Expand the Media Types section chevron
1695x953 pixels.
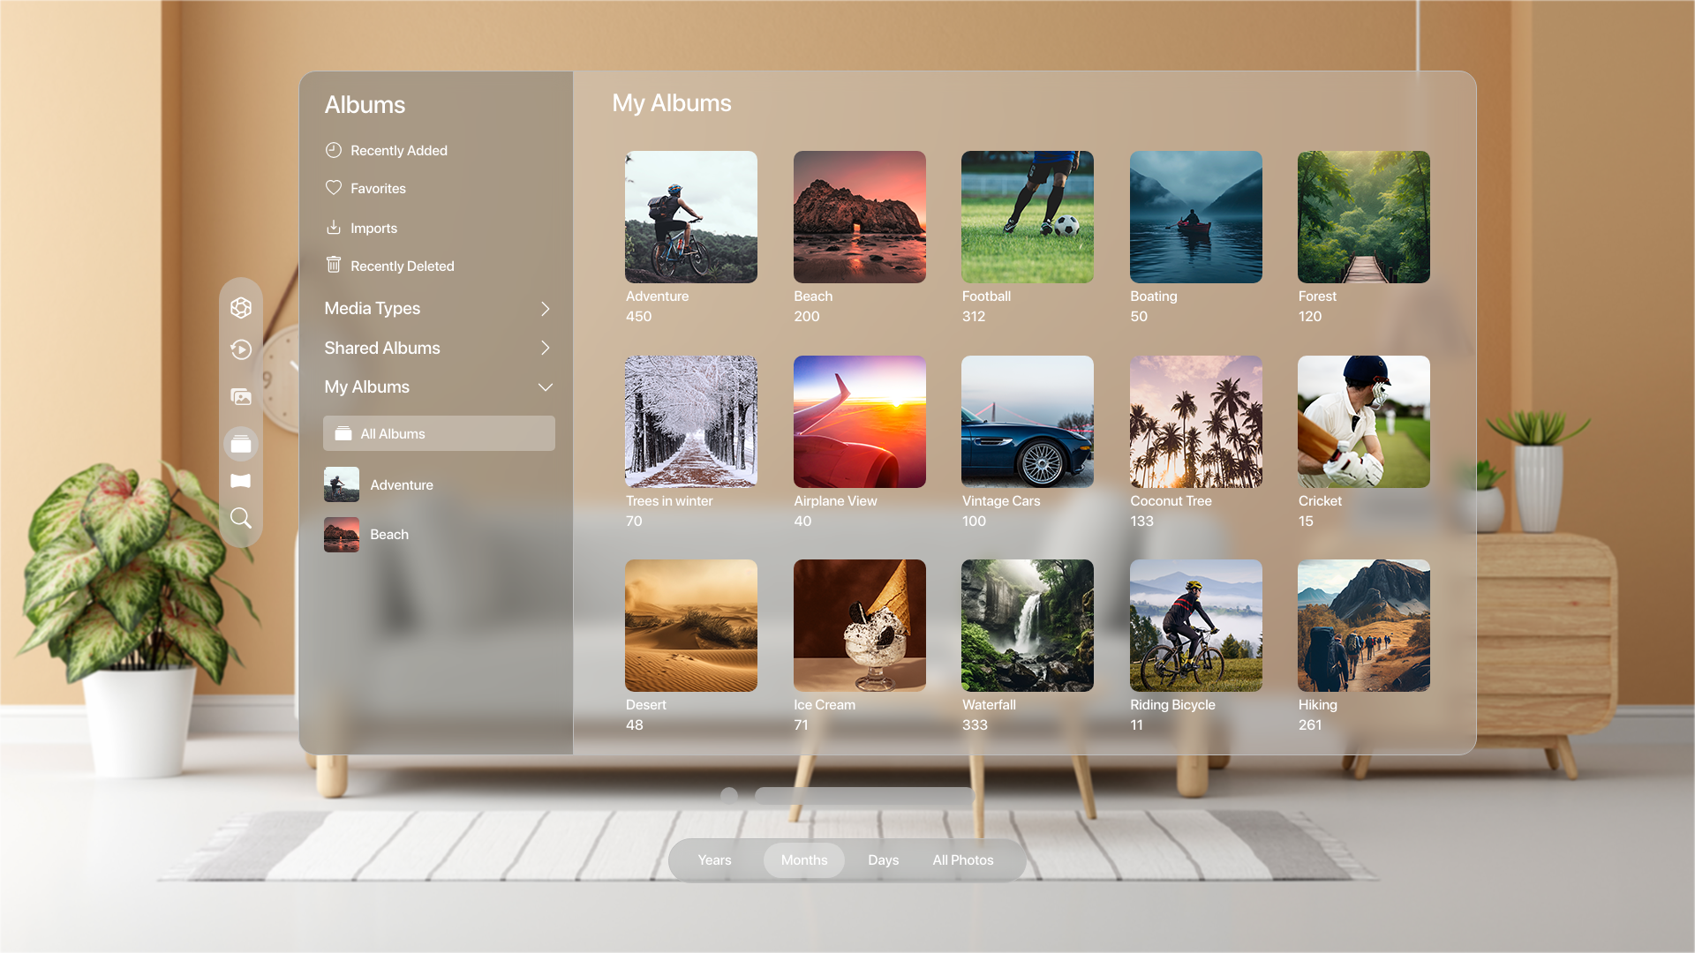[x=545, y=309]
